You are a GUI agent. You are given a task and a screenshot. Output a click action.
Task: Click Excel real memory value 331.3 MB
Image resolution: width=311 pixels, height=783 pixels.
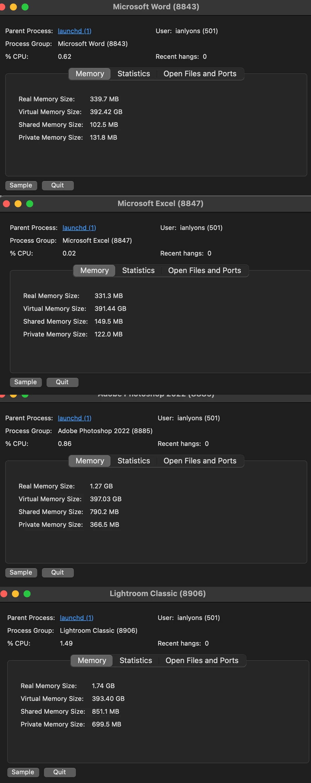point(109,296)
